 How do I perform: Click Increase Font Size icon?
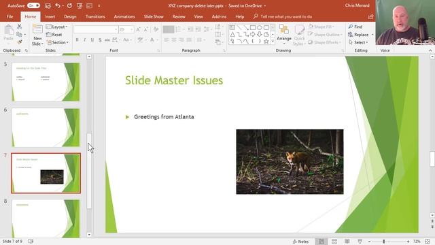point(138,29)
